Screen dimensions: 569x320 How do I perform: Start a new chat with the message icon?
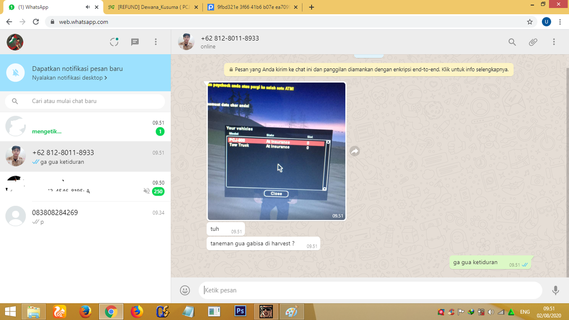[135, 42]
